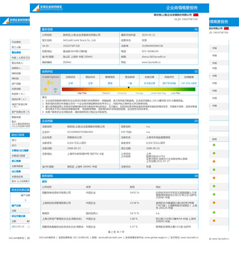Click the triangle logo in the center page header
239x253 pixels.
35,8
